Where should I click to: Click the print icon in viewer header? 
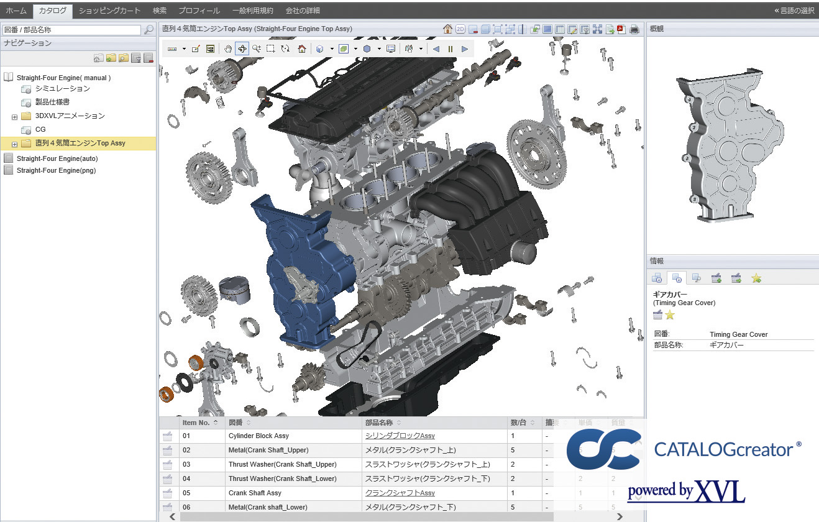click(x=634, y=29)
